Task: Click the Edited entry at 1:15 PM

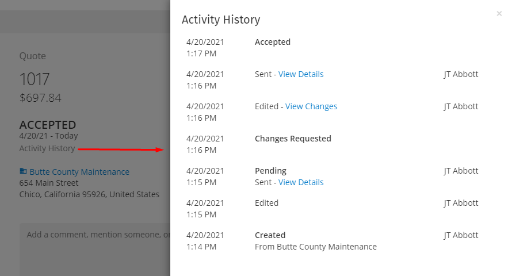Action: click(266, 203)
